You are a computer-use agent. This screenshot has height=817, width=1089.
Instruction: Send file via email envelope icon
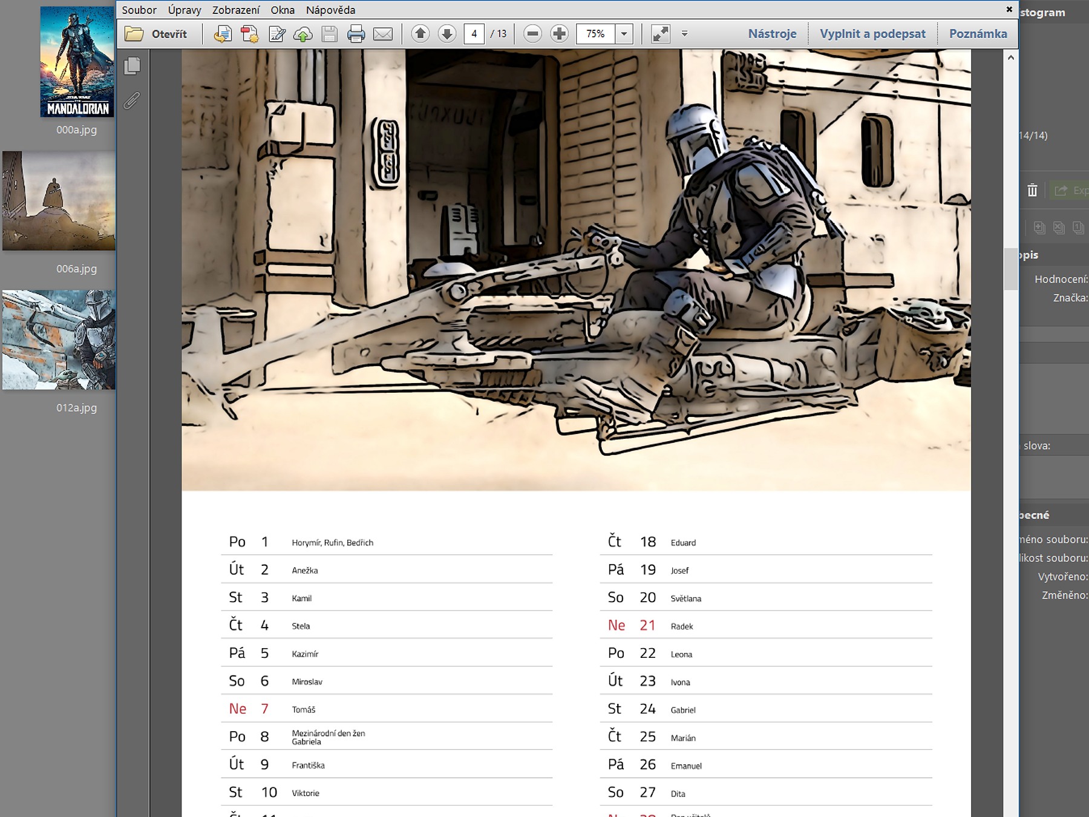pyautogui.click(x=382, y=34)
